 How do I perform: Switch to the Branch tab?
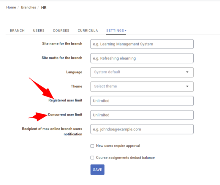pos(17,31)
